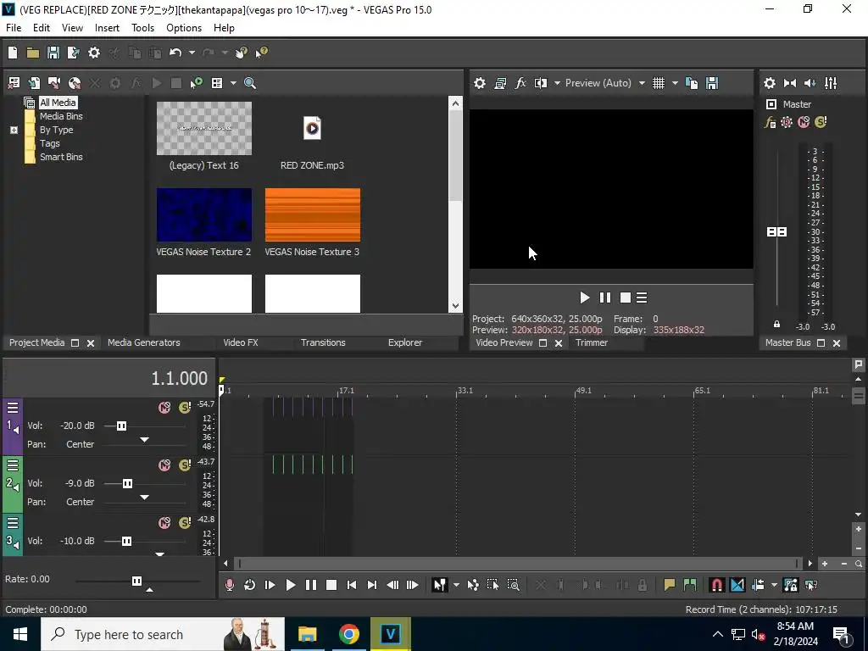Select the Smart Bins folder

click(x=61, y=157)
